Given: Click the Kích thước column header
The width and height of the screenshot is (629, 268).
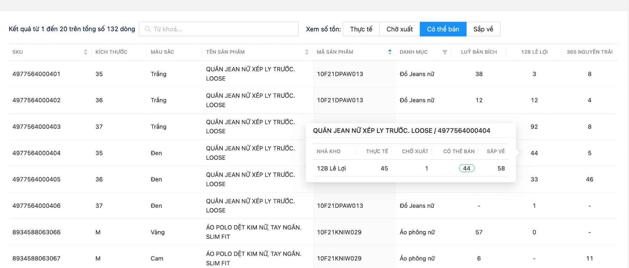Looking at the screenshot, I should [111, 52].
